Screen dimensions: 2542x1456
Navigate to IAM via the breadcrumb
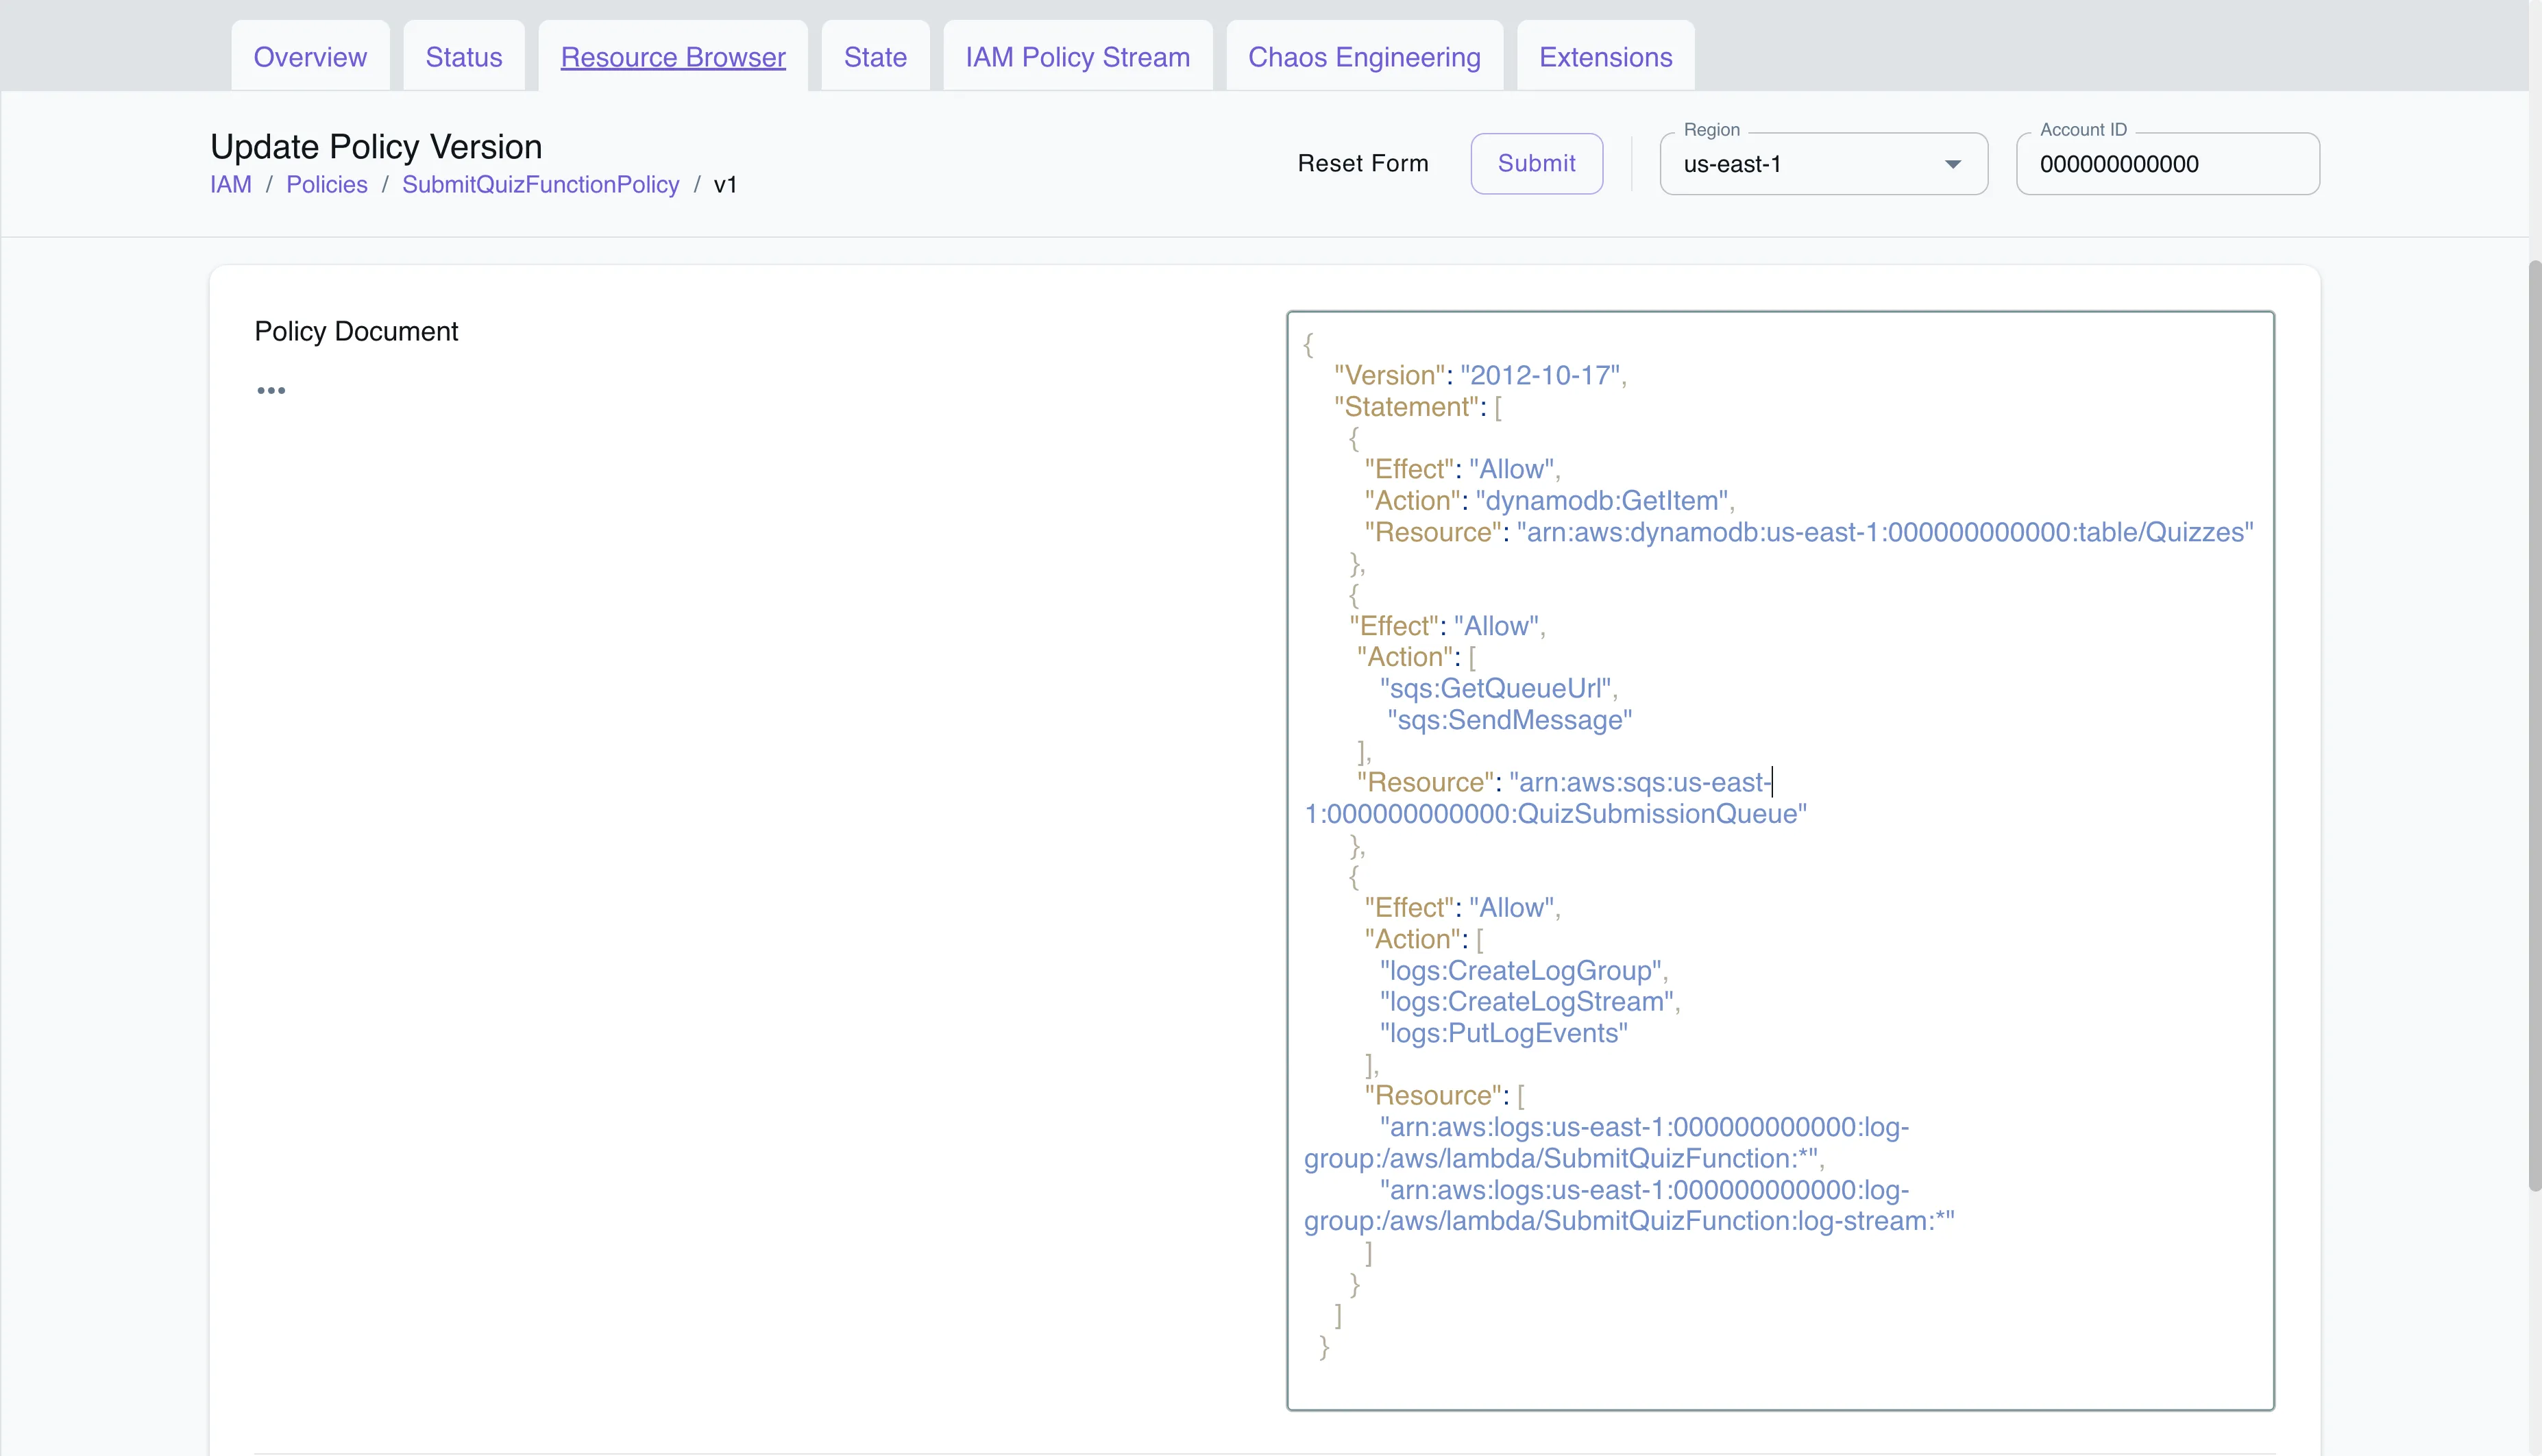click(x=231, y=184)
